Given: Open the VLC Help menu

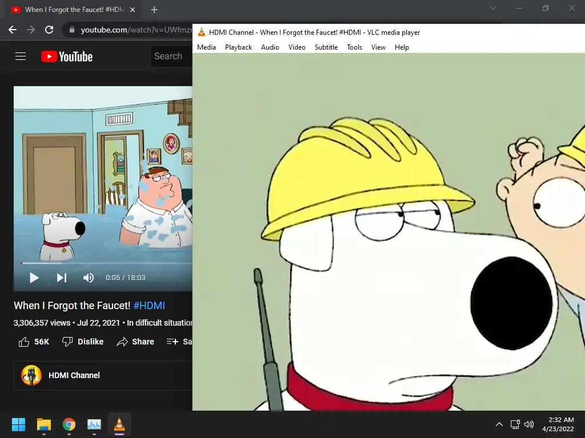Looking at the screenshot, I should [x=402, y=47].
